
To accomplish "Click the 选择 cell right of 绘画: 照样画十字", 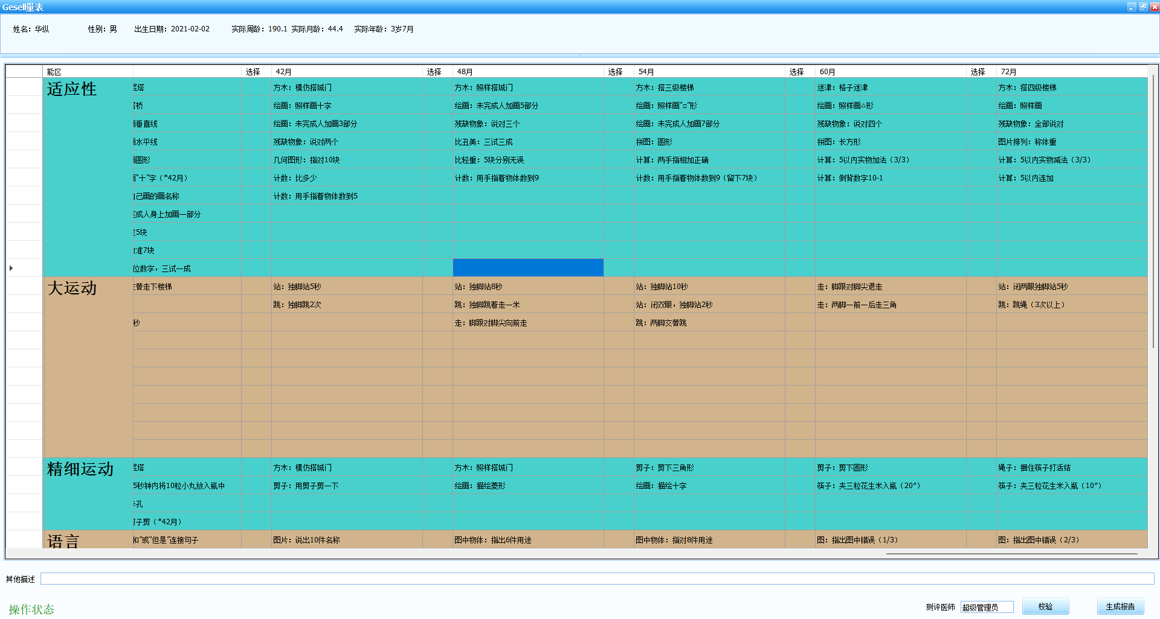I will click(x=437, y=106).
